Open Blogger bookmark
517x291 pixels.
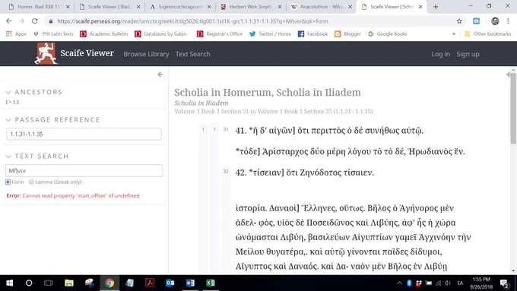(348, 33)
